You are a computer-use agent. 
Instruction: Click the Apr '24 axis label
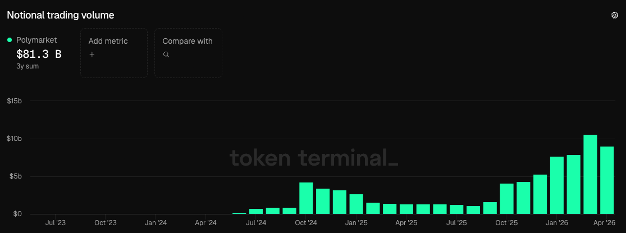tap(206, 223)
